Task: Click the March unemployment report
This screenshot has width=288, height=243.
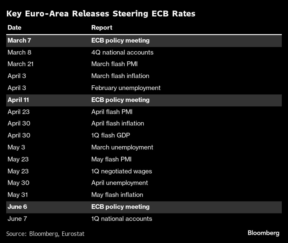Action: click(x=122, y=147)
